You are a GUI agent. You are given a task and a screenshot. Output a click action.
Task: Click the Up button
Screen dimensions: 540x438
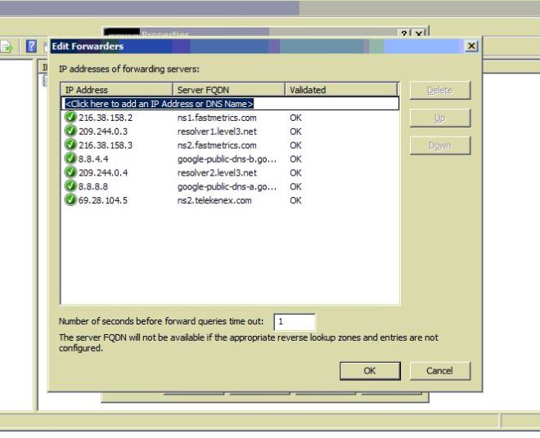[x=440, y=118]
